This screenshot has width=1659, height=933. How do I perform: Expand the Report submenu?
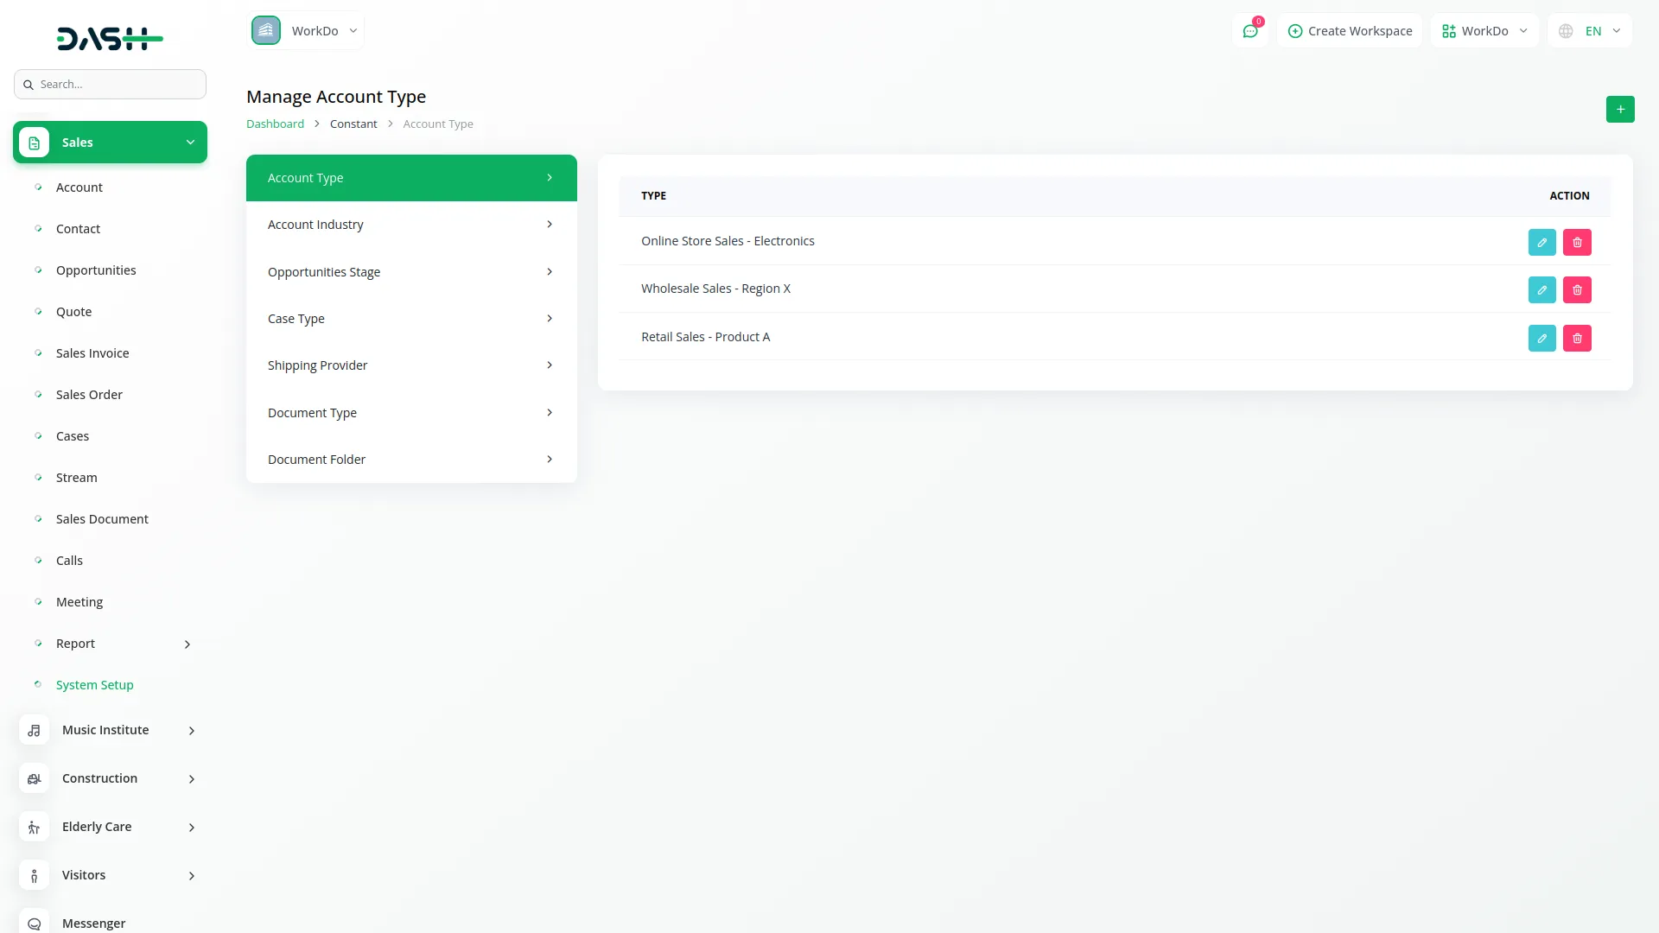click(x=188, y=644)
